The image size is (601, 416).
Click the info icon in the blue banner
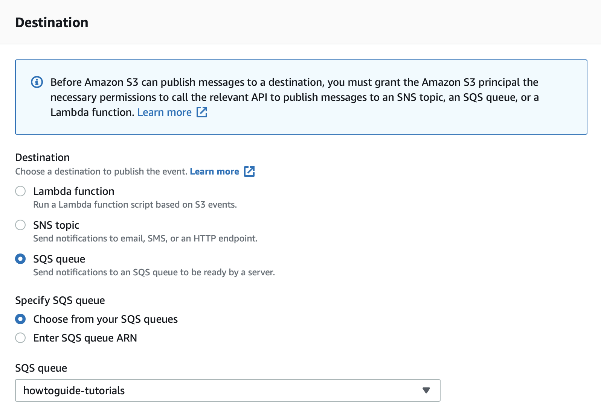tap(37, 82)
